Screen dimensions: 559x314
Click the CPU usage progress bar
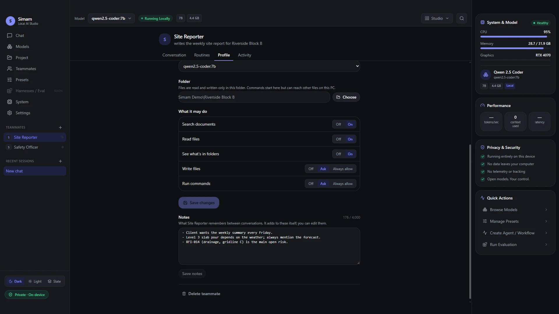click(515, 37)
